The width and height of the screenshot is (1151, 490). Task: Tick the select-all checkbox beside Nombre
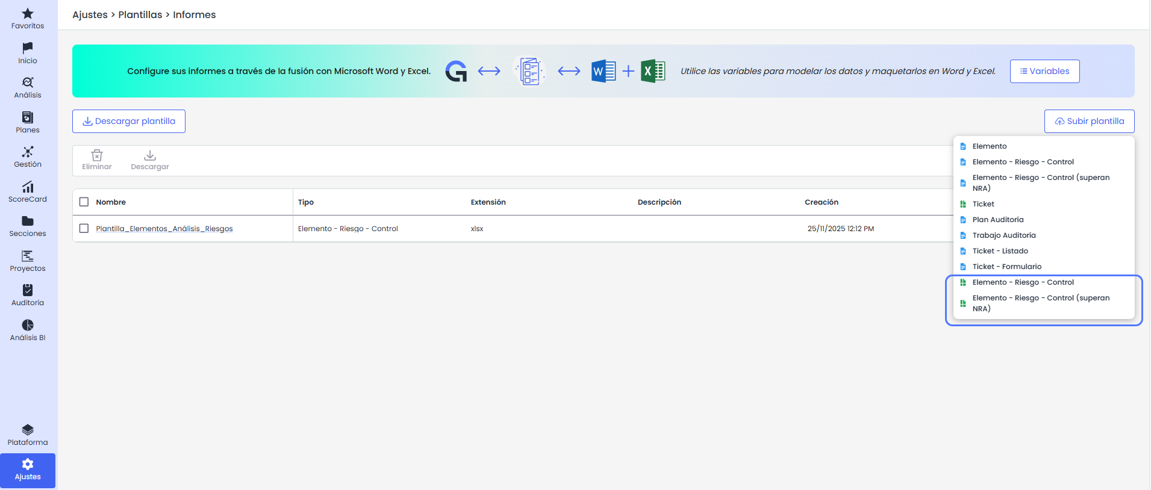coord(84,202)
